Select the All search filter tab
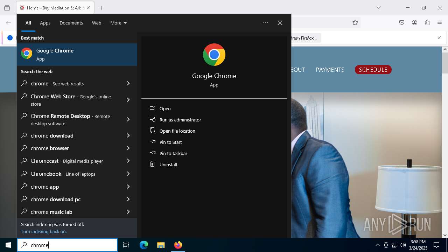This screenshot has height=252, width=448. (x=28, y=23)
